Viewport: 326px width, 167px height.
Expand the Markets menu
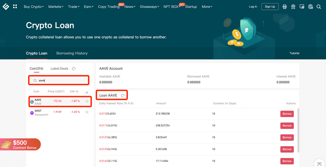coord(56,7)
